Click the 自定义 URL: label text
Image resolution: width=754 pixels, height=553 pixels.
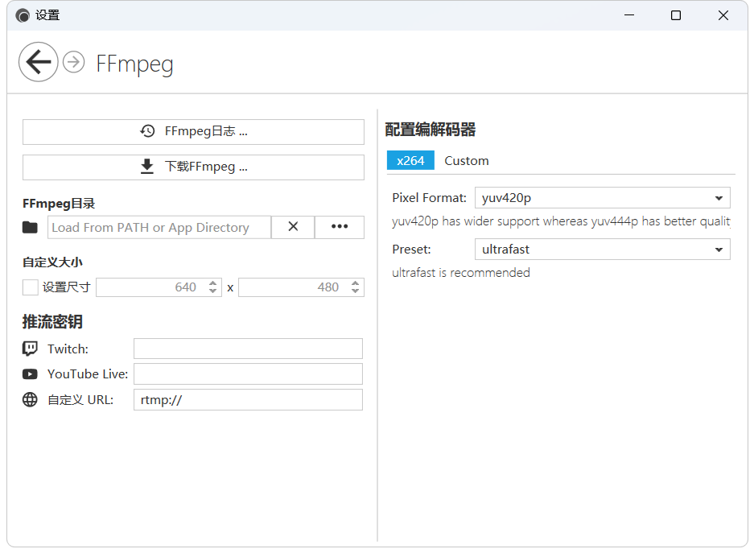coord(80,399)
